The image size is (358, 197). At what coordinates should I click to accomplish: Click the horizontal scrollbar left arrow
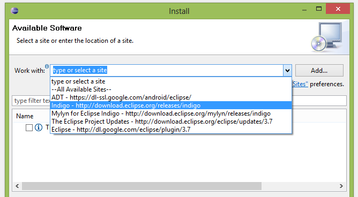coord(17,186)
